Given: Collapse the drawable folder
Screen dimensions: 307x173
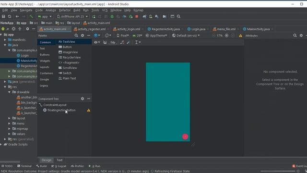Looking at the screenshot, I should [x=9, y=92].
